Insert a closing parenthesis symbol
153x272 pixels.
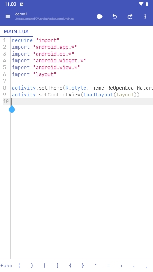[x=32, y=266]
